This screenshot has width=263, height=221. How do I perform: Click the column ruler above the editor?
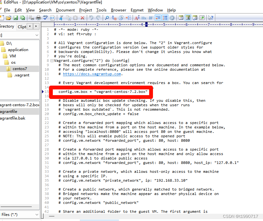point(158,25)
